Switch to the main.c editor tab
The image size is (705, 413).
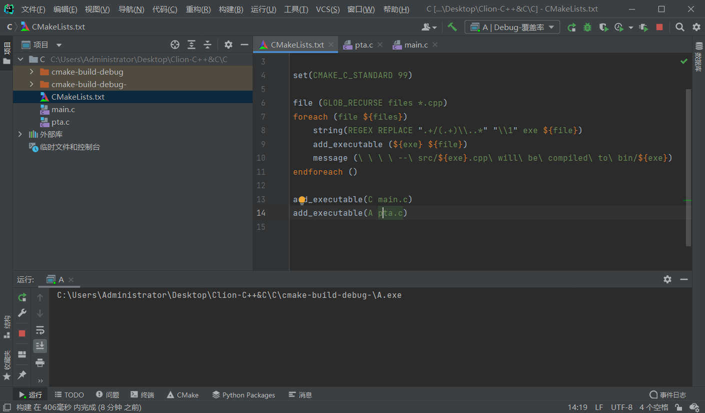(x=416, y=45)
